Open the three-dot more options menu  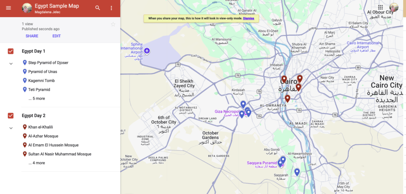111,8
